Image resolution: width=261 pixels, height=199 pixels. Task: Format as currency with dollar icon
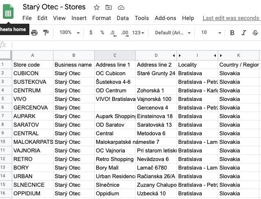[91, 32]
